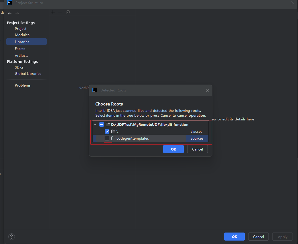Click the 'Choose Roots' heading
The width and height of the screenshot is (298, 244).
click(109, 104)
